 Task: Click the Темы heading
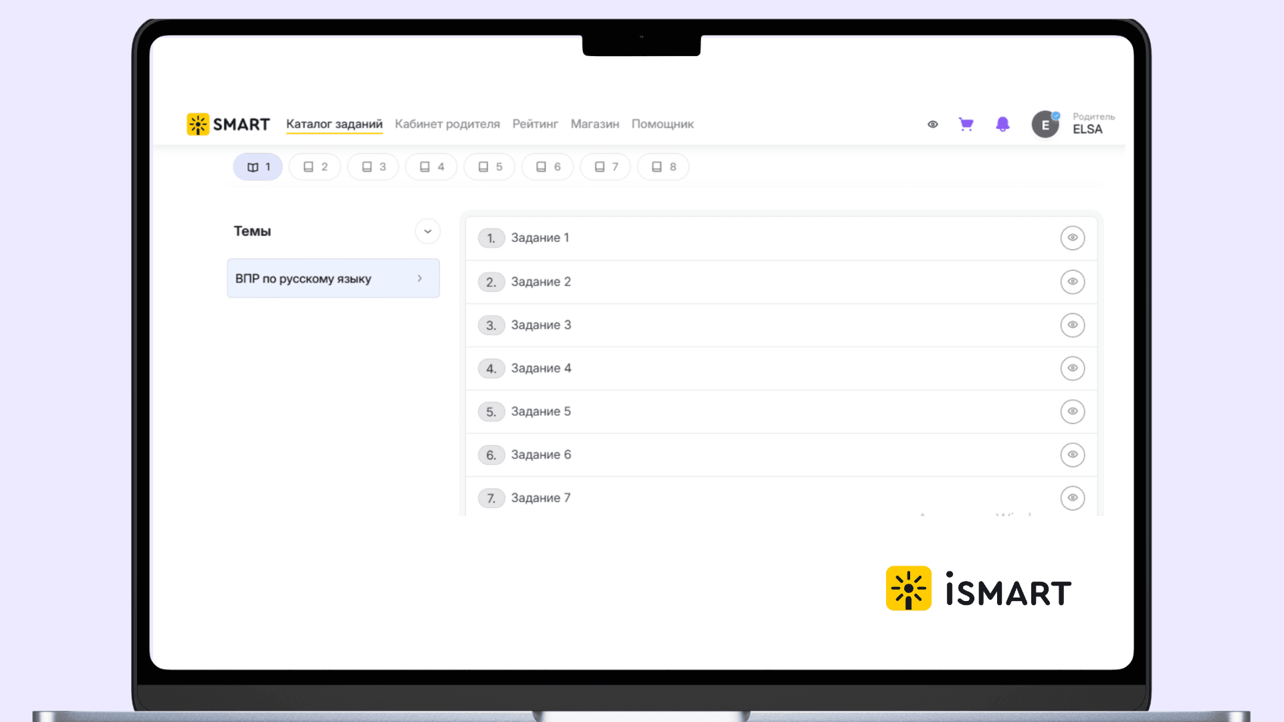tap(252, 231)
